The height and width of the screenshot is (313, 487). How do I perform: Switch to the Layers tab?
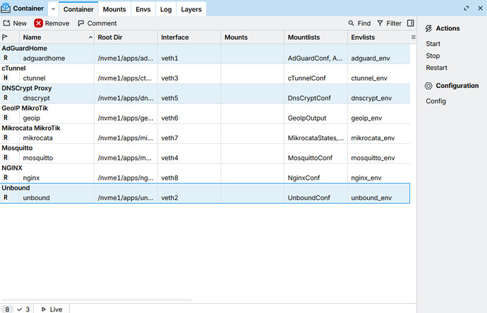coord(191,9)
